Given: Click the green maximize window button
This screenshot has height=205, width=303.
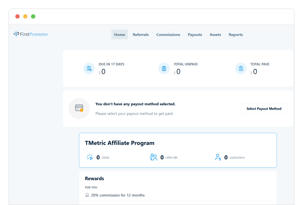Looking at the screenshot, I should point(33,16).
